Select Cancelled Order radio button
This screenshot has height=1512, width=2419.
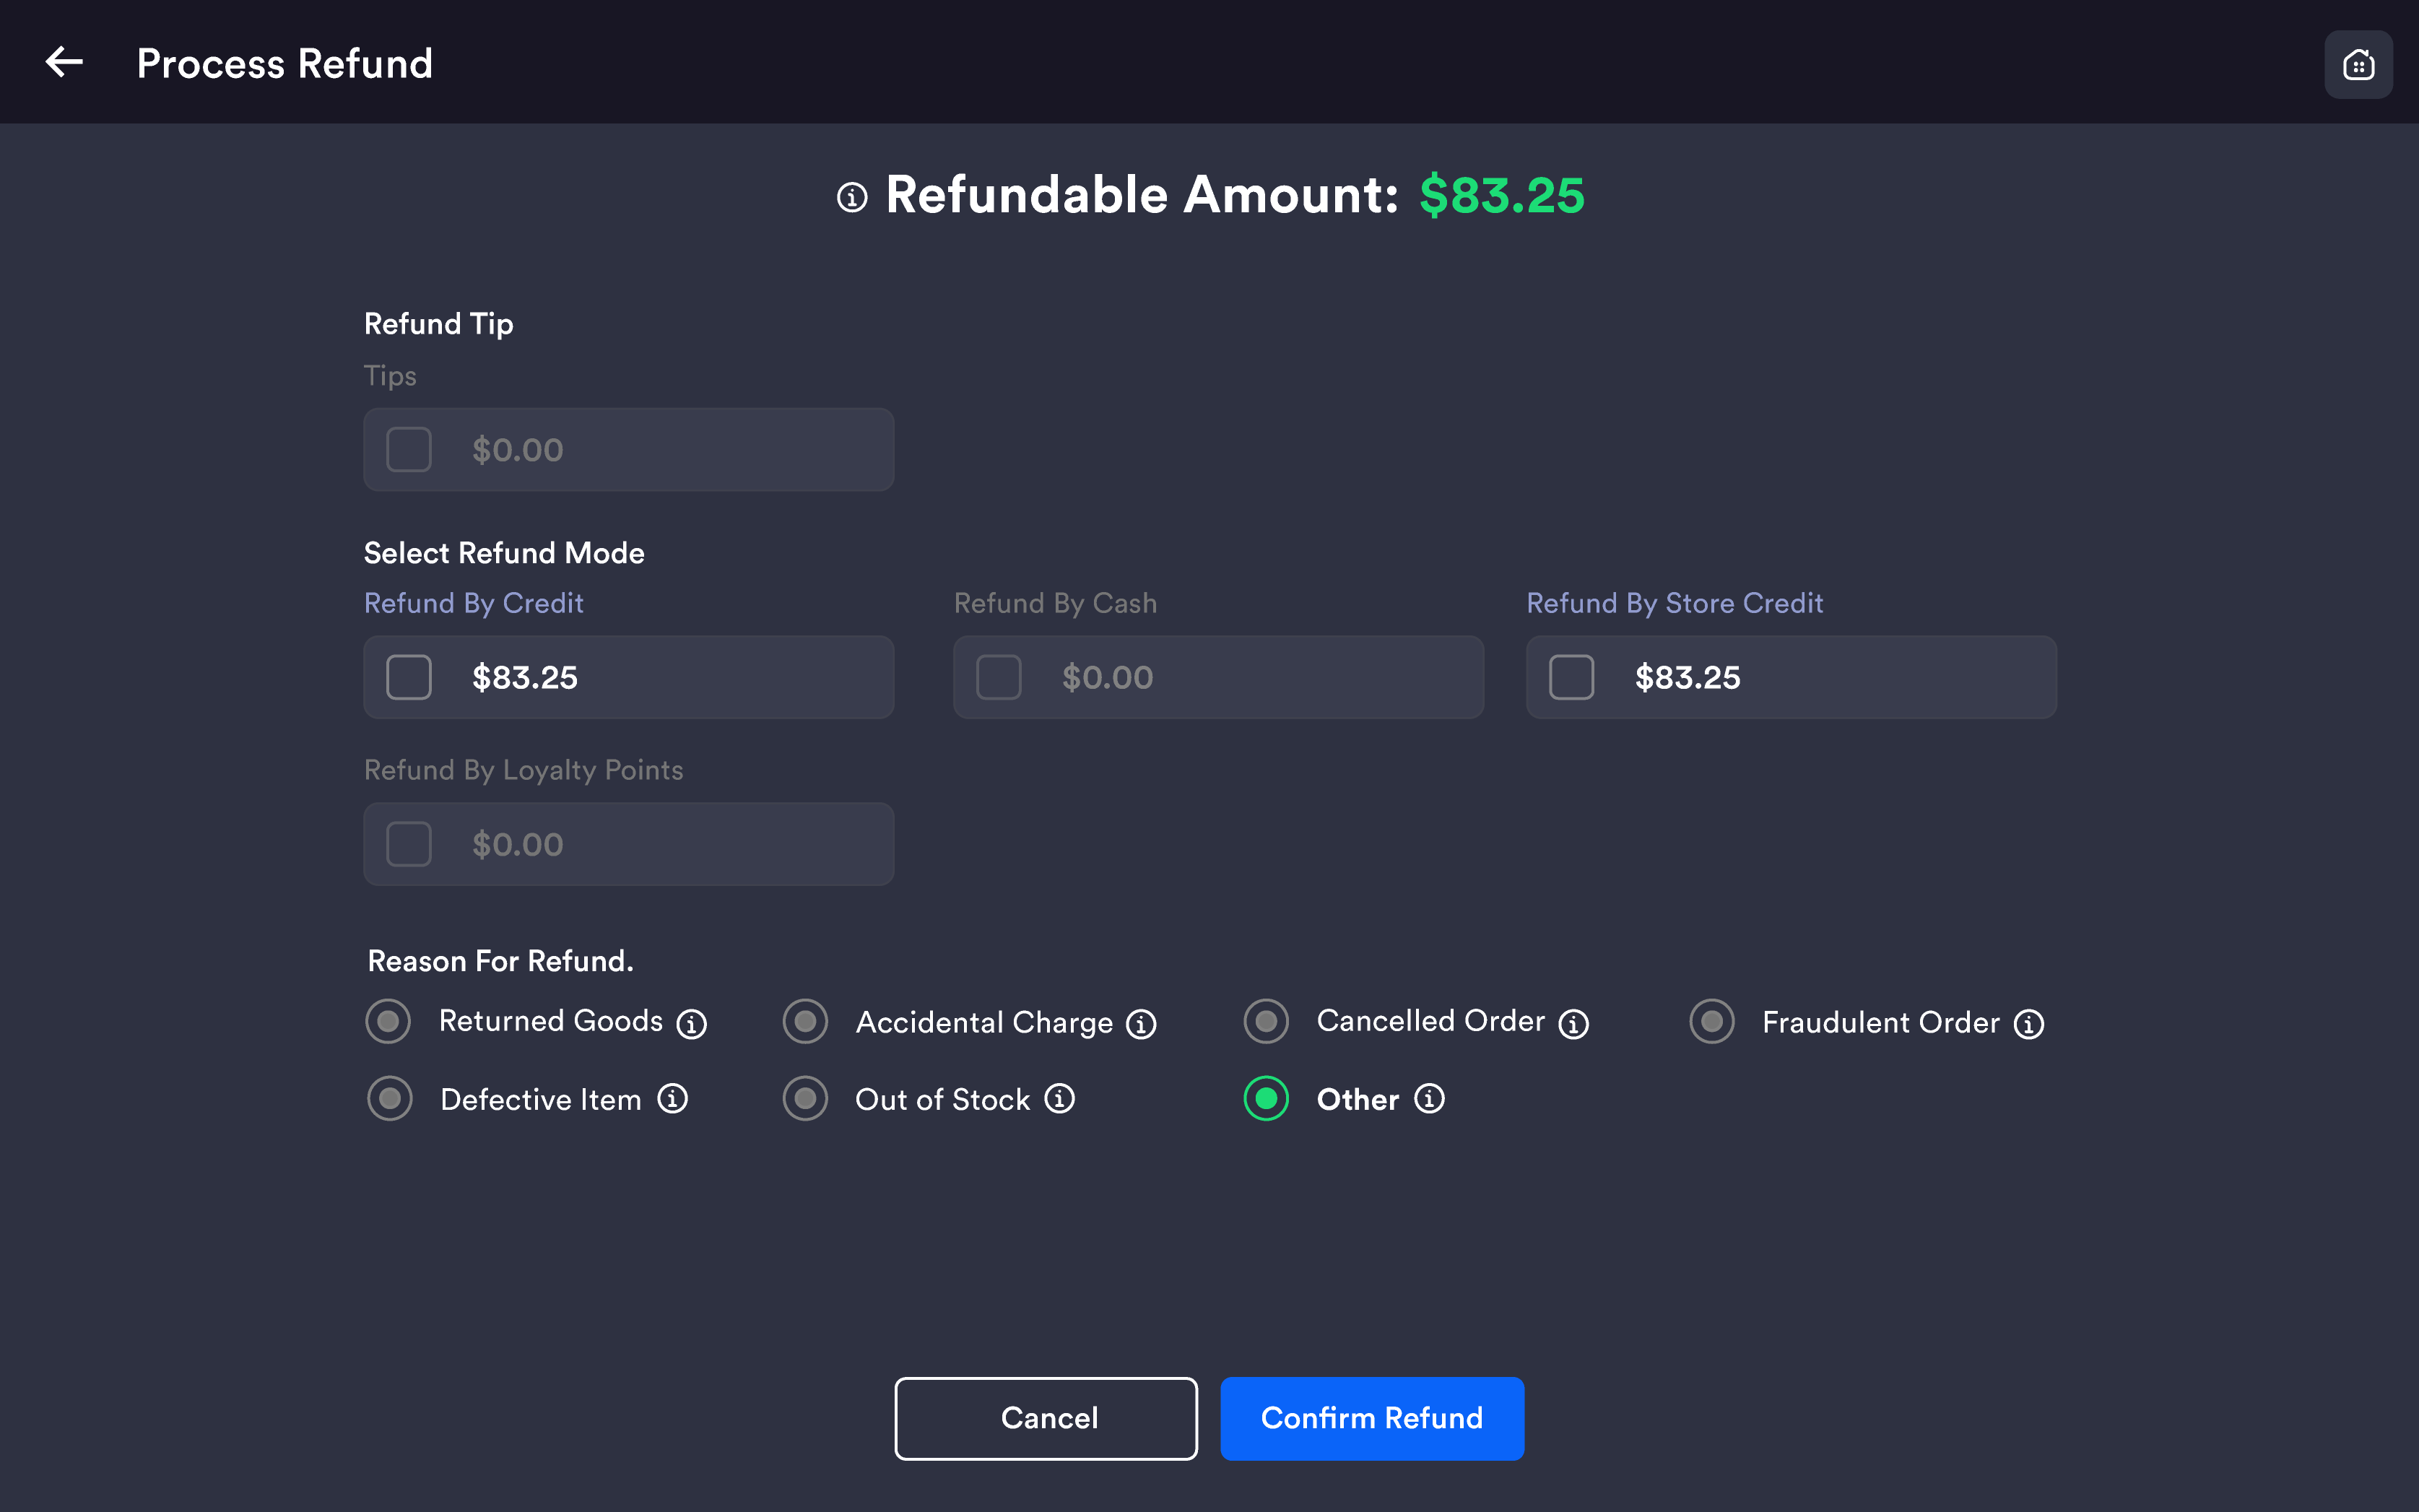(x=1266, y=1021)
